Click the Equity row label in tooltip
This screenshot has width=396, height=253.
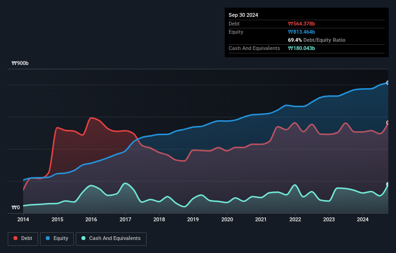pyautogui.click(x=236, y=32)
